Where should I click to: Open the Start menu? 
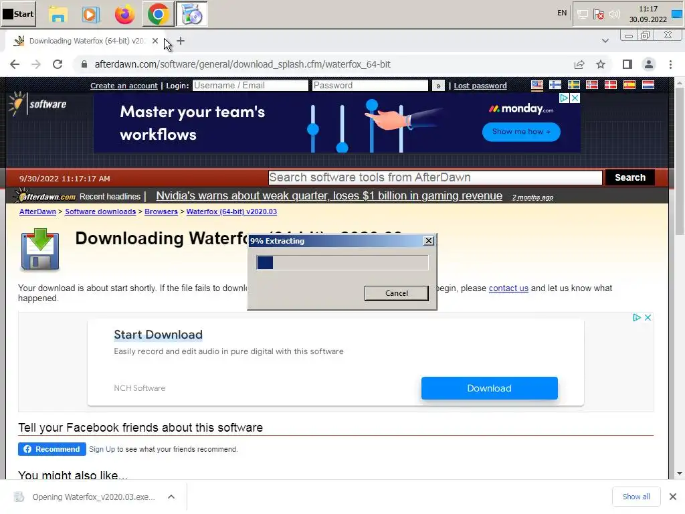point(18,14)
